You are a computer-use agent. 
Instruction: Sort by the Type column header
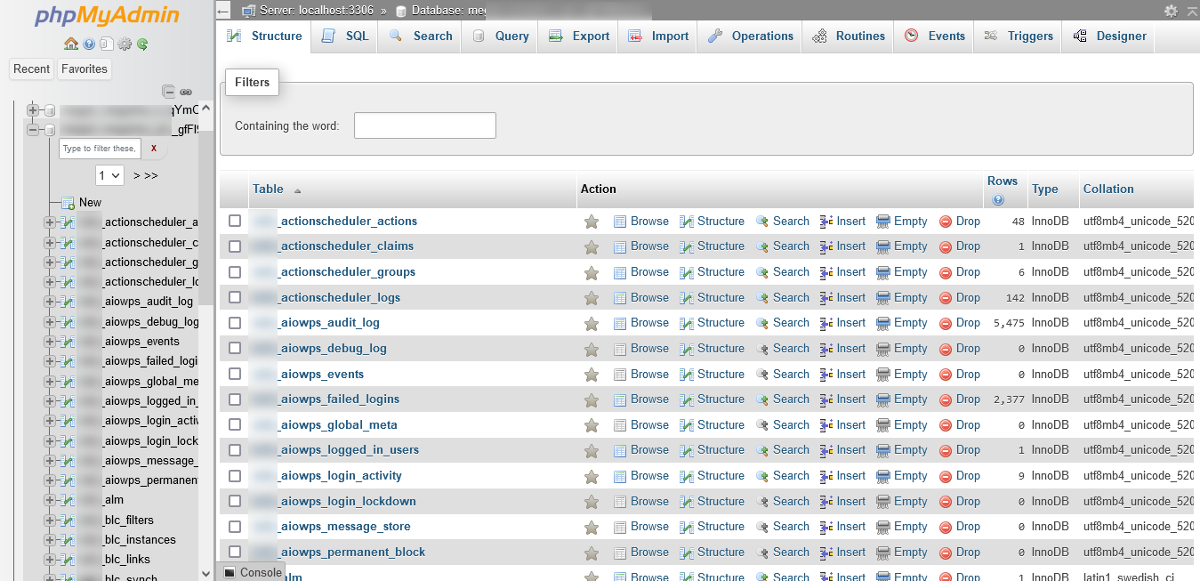click(x=1045, y=189)
